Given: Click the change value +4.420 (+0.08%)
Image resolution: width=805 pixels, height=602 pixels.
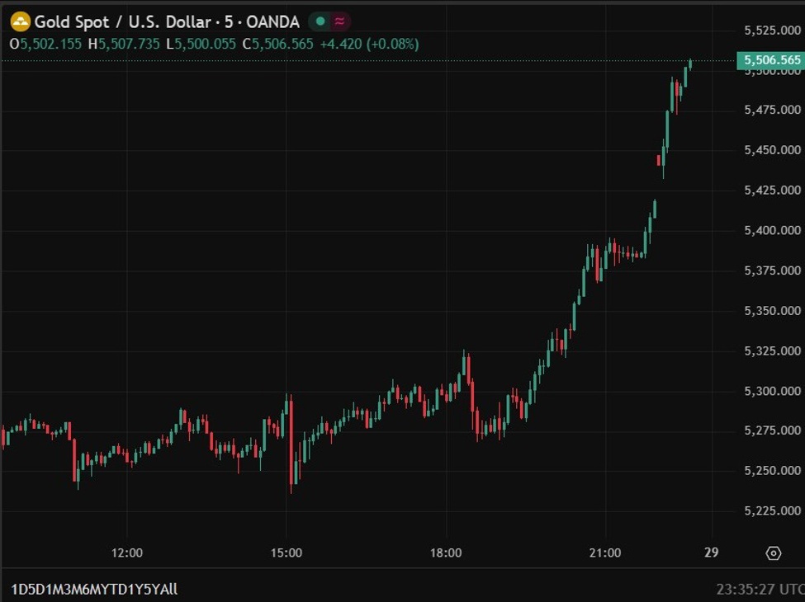Looking at the screenshot, I should [369, 44].
